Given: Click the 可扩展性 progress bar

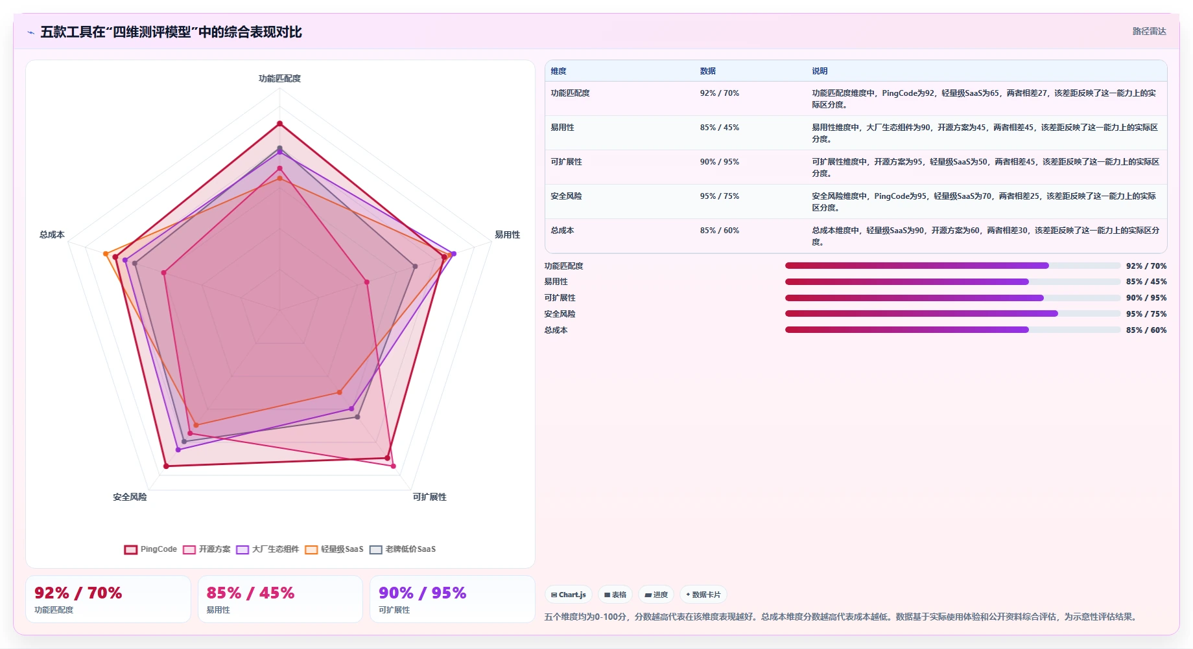Looking at the screenshot, I should tap(952, 298).
